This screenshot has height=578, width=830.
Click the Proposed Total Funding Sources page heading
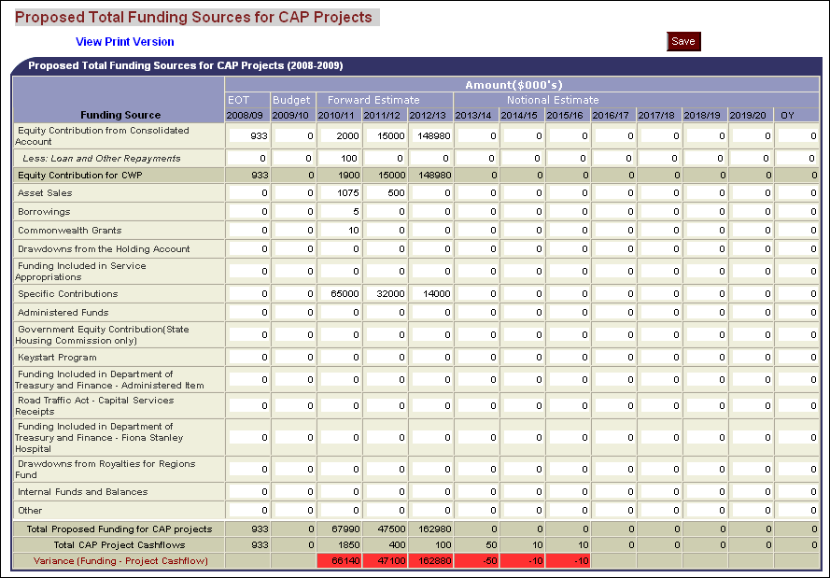(193, 18)
